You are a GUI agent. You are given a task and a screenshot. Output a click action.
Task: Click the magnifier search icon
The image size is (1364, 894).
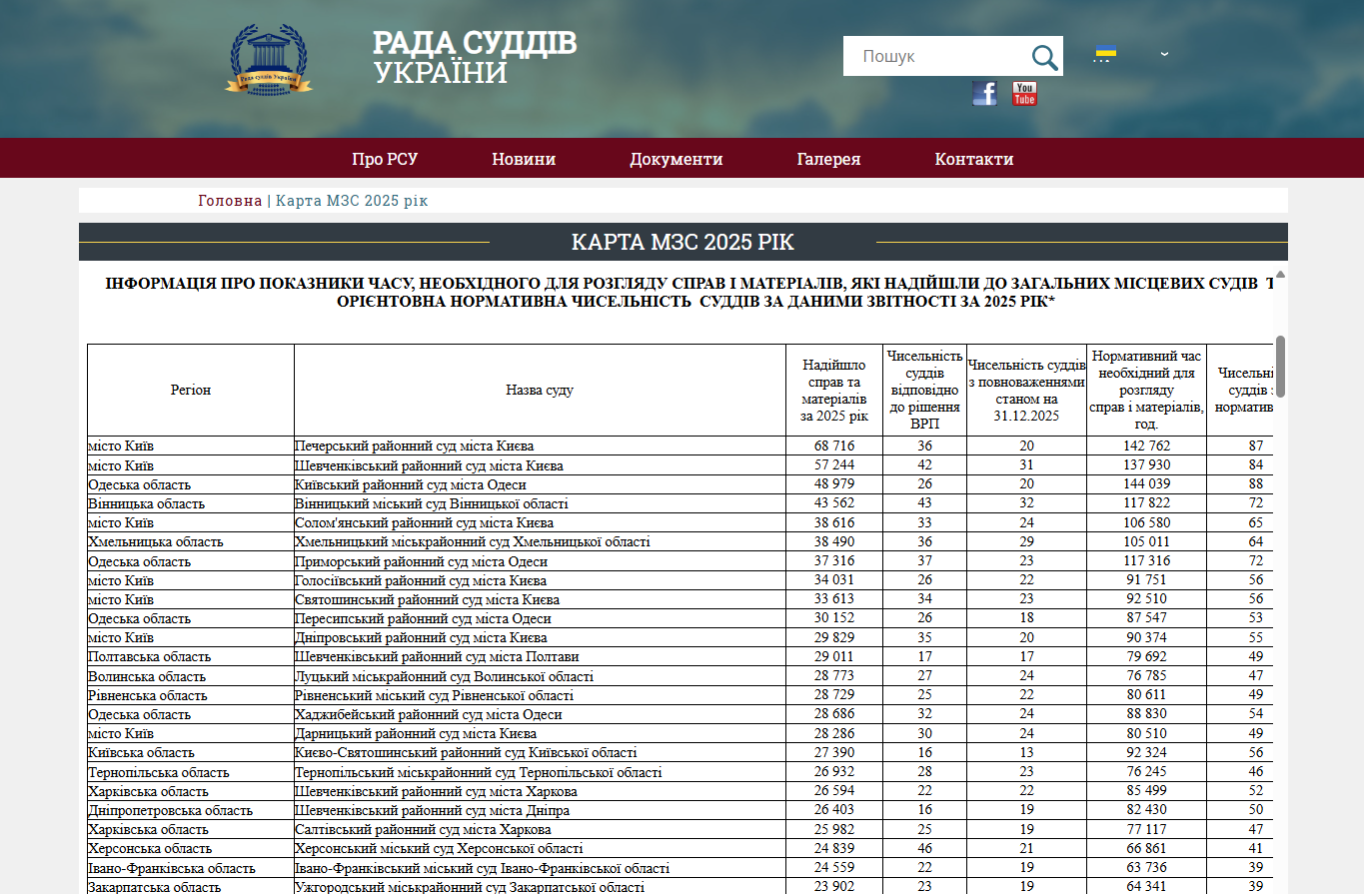pos(1044,57)
